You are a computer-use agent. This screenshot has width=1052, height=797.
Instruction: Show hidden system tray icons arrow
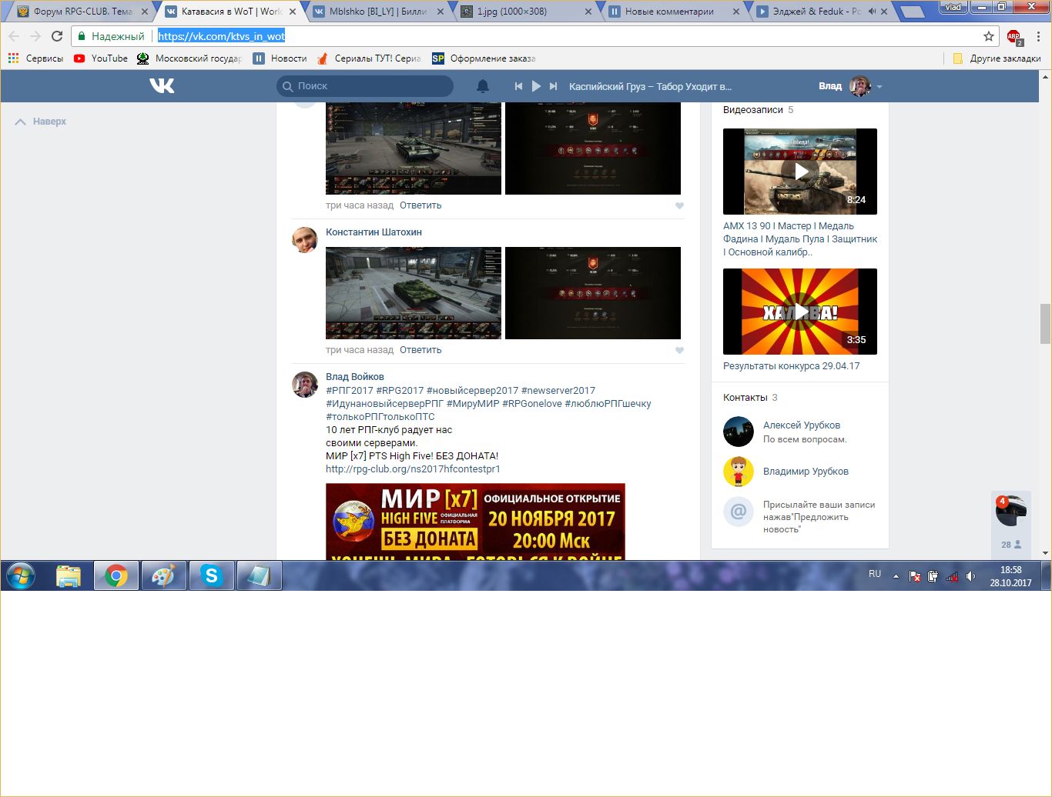point(896,575)
